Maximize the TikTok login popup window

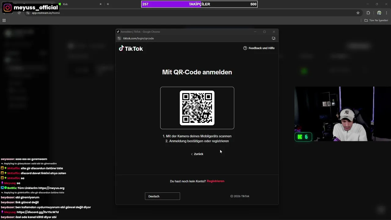[265, 32]
